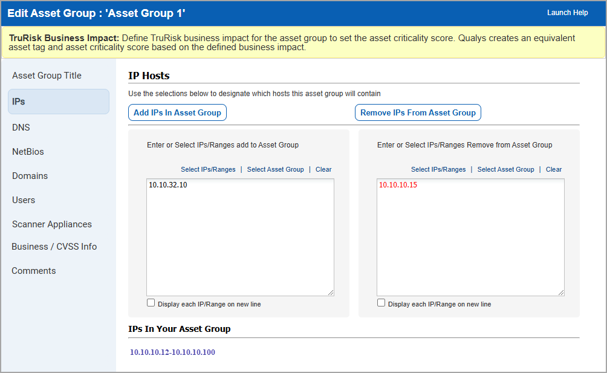Click the Remove IPs From Asset Group button
This screenshot has height=373, width=607.
(418, 112)
